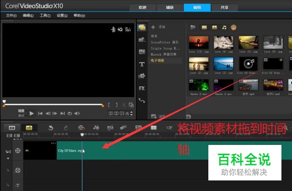Open the Graphics library panel
The image size is (292, 191).
point(142,76)
